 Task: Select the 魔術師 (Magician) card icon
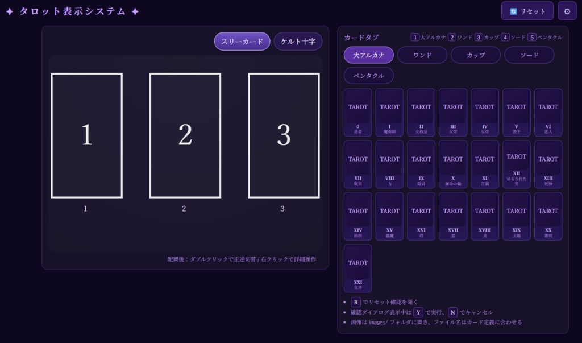pyautogui.click(x=389, y=111)
